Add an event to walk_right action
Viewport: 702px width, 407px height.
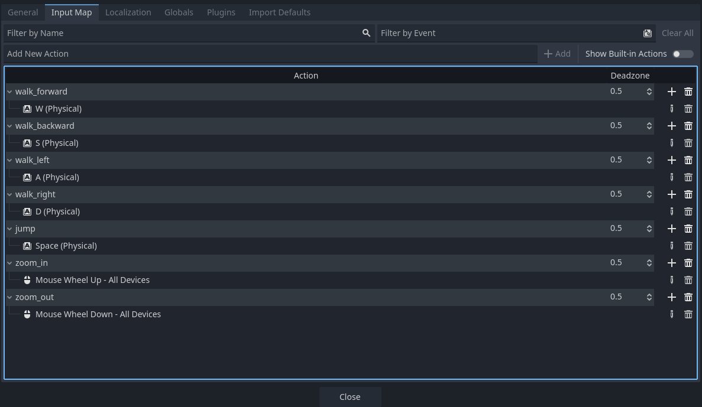(672, 194)
